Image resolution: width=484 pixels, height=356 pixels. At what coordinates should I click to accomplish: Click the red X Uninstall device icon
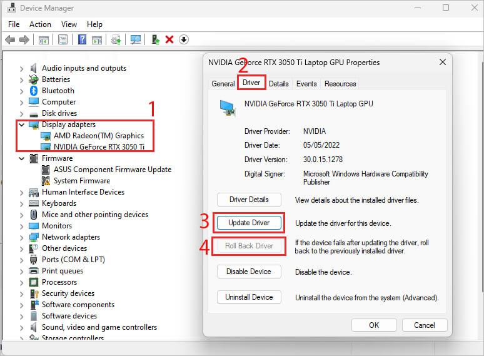(169, 39)
